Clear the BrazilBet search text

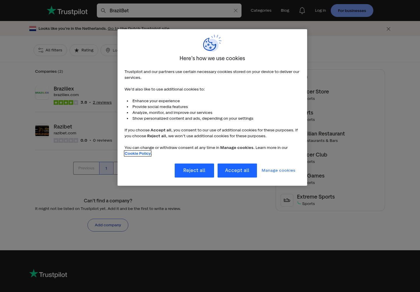click(236, 11)
